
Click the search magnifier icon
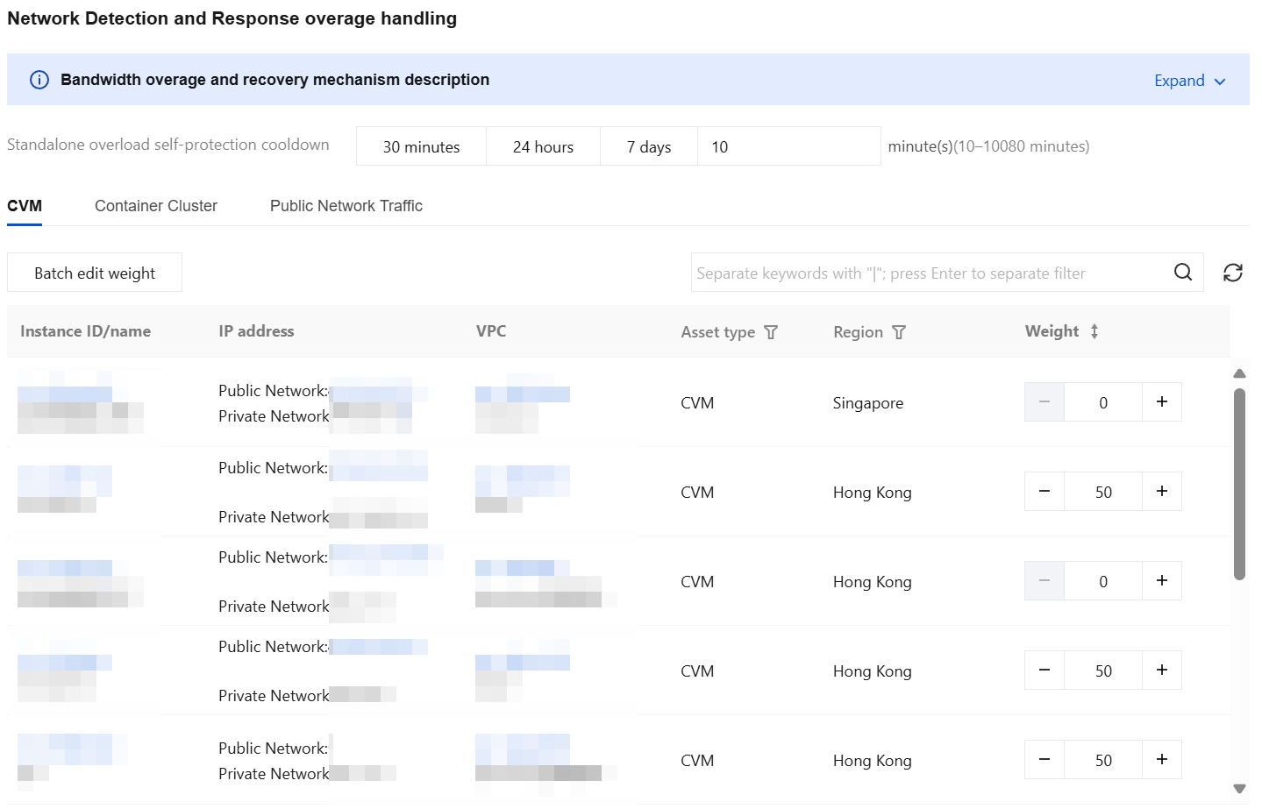click(1182, 273)
